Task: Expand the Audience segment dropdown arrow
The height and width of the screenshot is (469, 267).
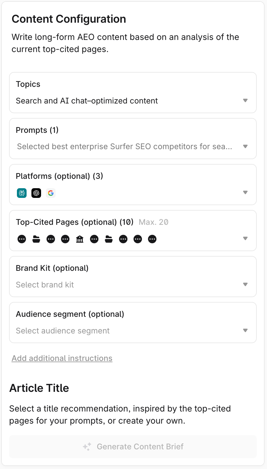Action: (x=245, y=331)
